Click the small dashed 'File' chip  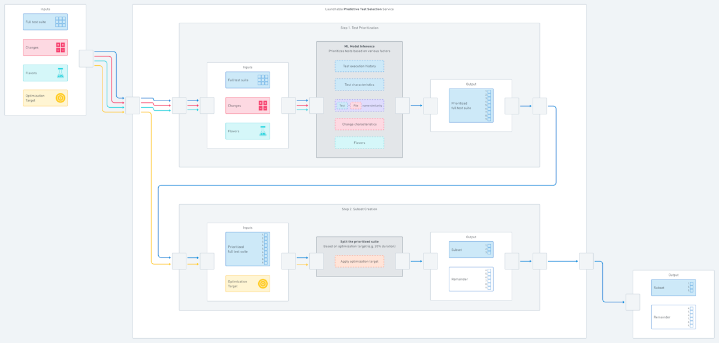click(356, 105)
